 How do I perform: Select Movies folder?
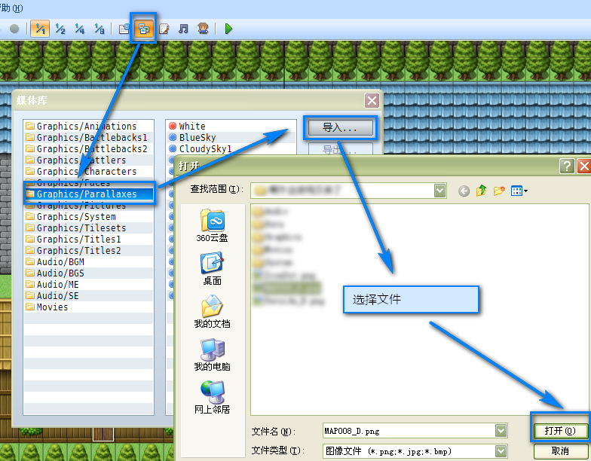pos(89,307)
